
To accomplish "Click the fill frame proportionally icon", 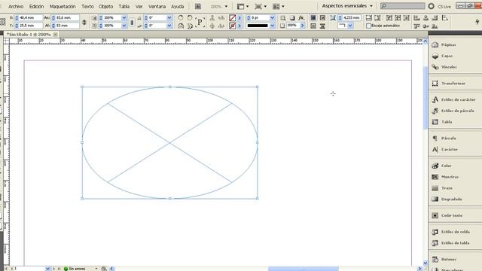I will point(368,18).
